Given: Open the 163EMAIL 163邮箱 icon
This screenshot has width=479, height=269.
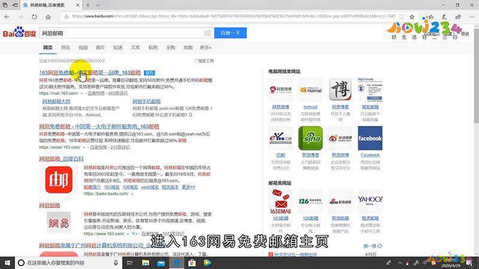Looking at the screenshot, I should (280, 201).
